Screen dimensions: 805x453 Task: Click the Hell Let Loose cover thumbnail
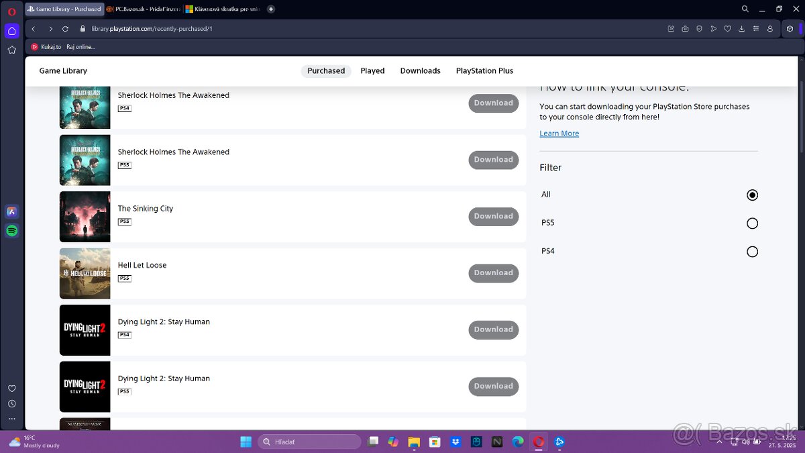pos(85,274)
